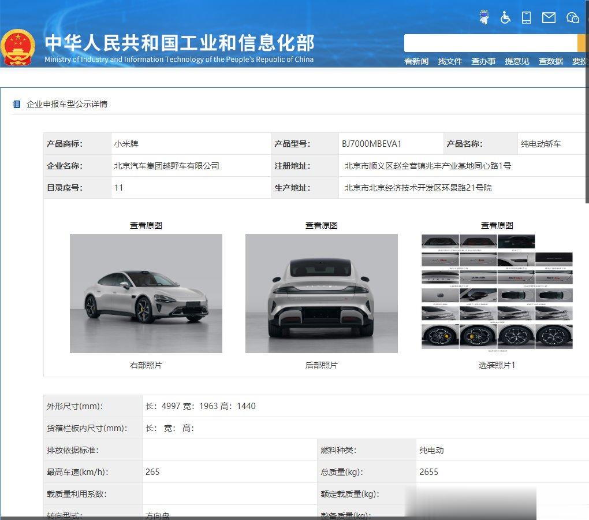Viewport: 589px width, 520px height.
Task: Click the 产品商标 label
Action: tap(65, 144)
